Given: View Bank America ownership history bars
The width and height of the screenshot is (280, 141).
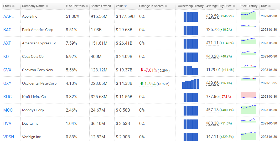Looking at the screenshot, I should click(x=191, y=30).
